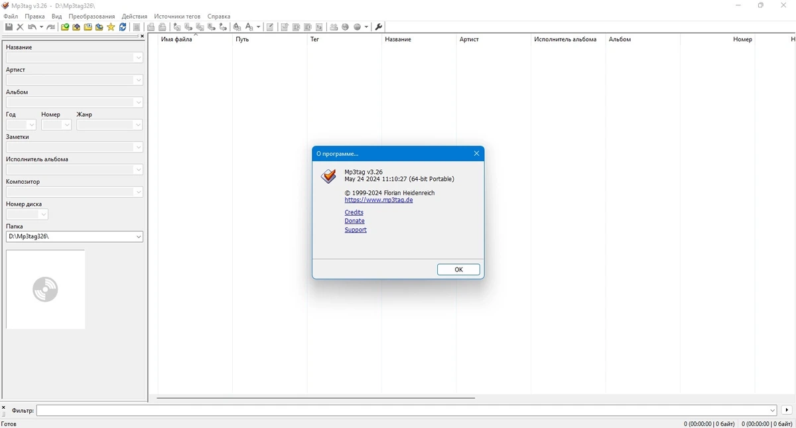Screen dimensions: 796x428
Task: Open the Источники тегов menu
Action: pos(177,16)
